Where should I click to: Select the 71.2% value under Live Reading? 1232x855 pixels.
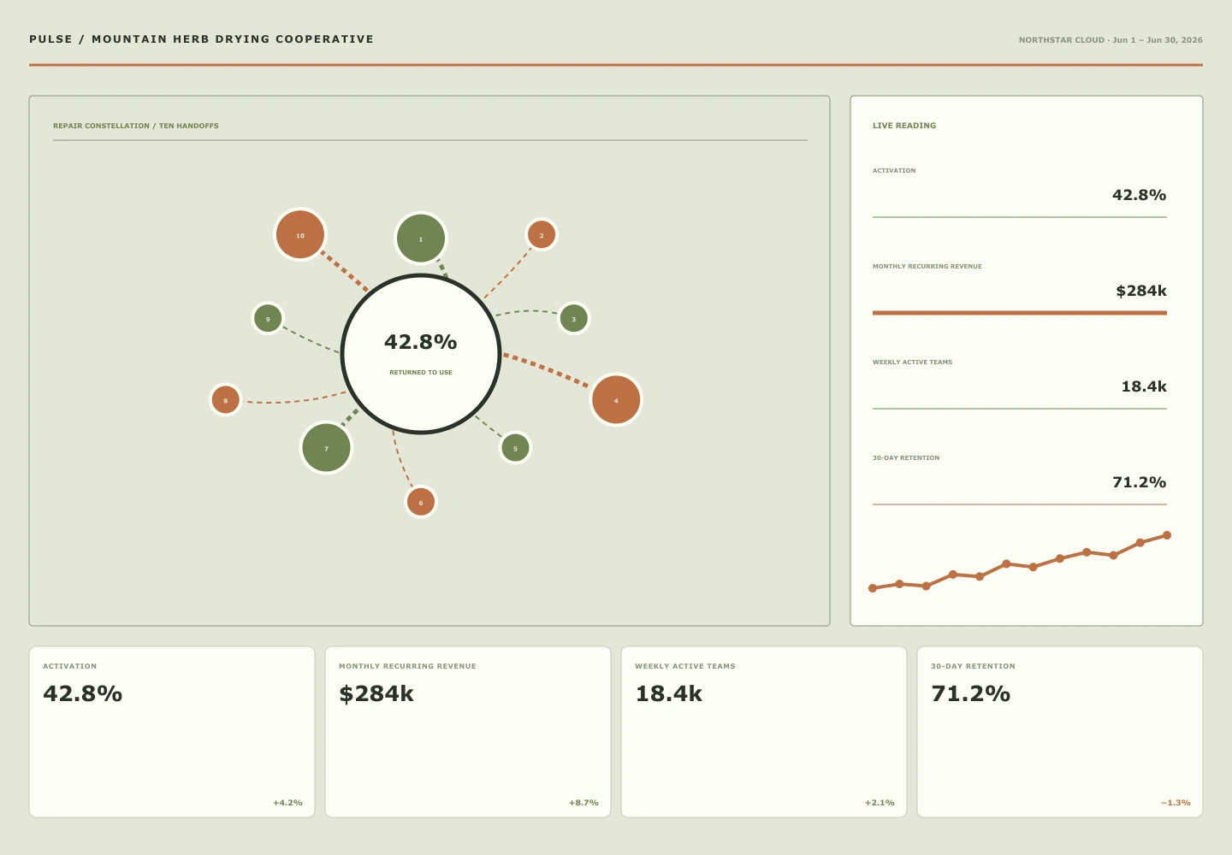1139,482
